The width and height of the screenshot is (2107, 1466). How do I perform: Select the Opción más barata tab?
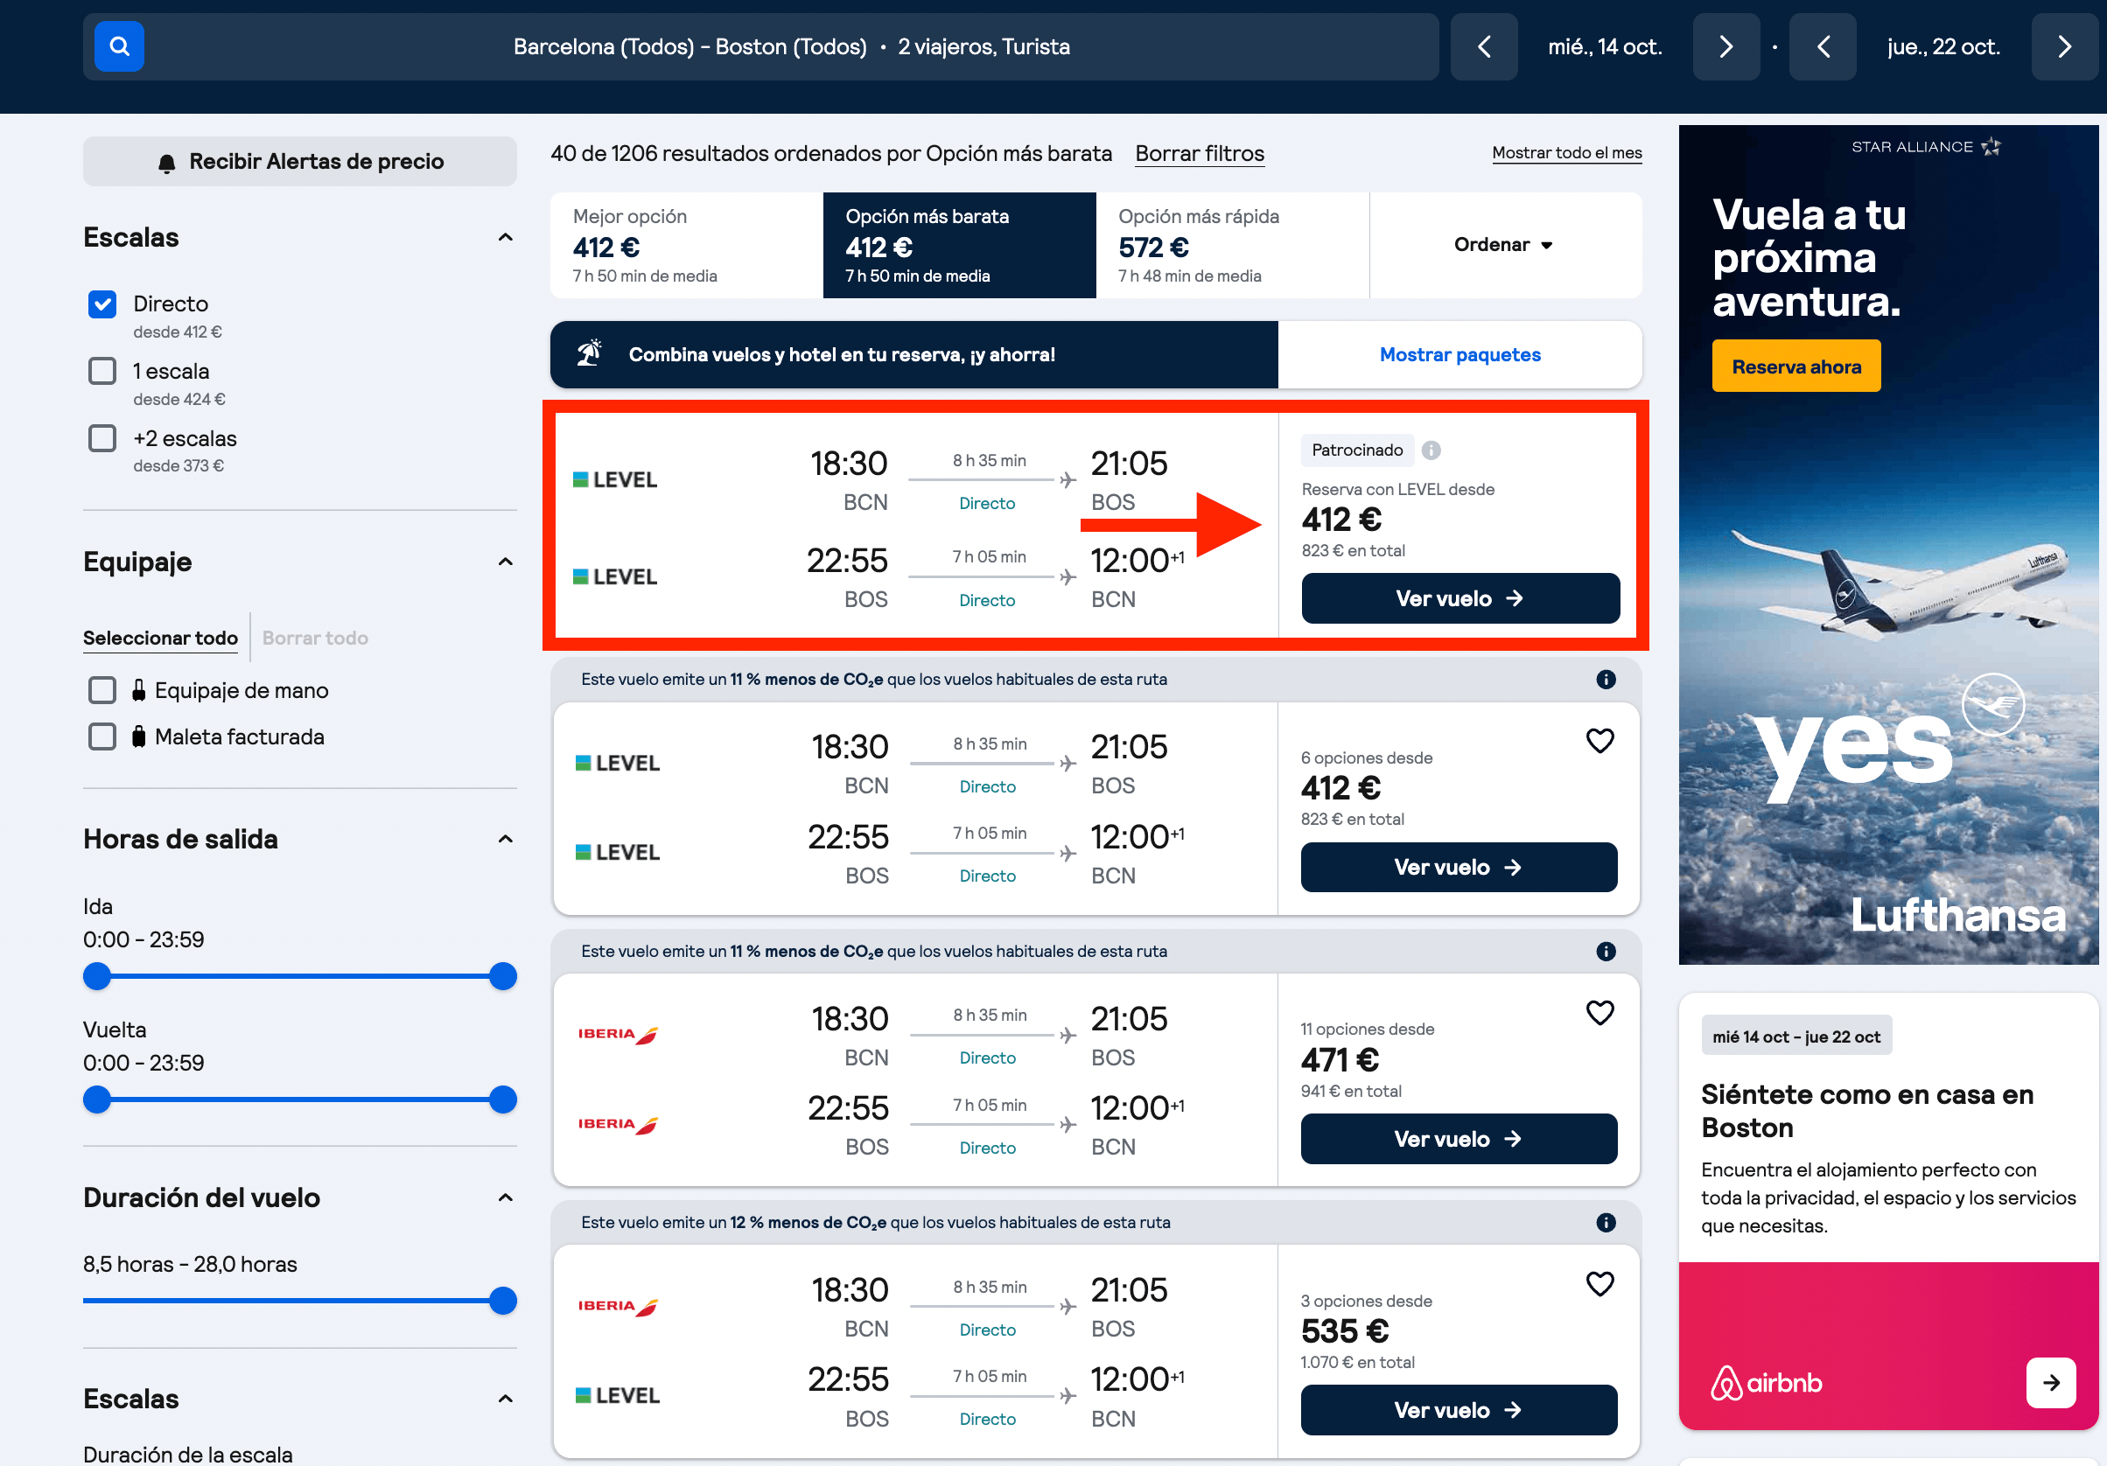pyautogui.click(x=959, y=245)
